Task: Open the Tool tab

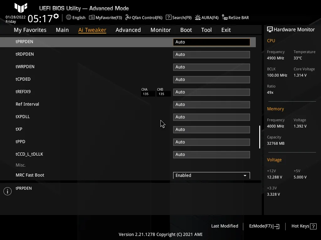Action: click(x=206, y=30)
